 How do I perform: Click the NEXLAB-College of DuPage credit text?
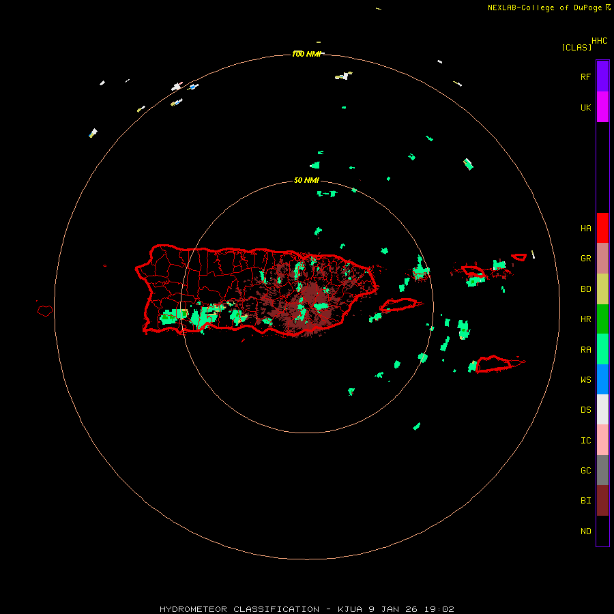[x=544, y=8]
